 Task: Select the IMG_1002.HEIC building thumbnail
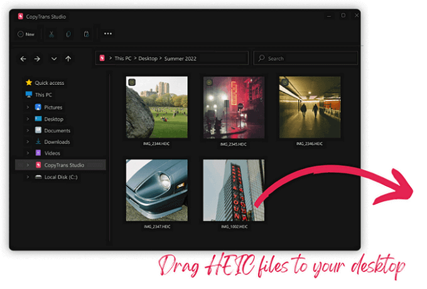pyautogui.click(x=234, y=190)
